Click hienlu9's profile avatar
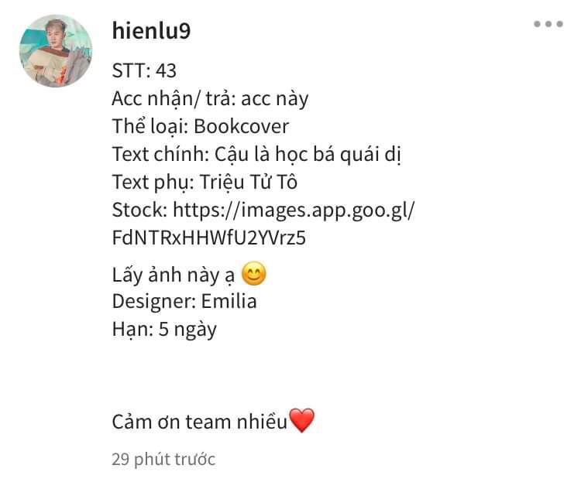Screen dimensions: 581x489 coord(56,51)
